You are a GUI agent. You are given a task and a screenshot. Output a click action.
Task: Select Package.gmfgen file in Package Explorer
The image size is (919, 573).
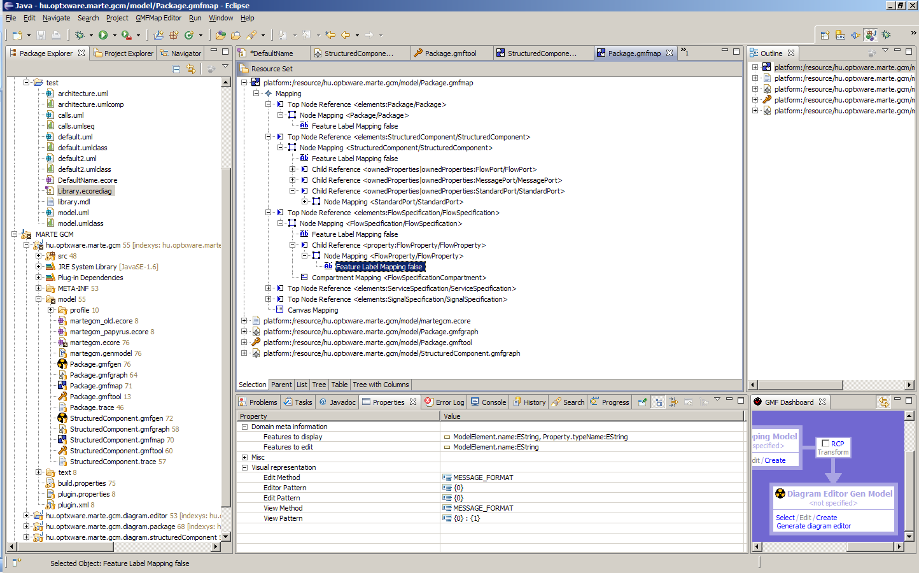coord(94,364)
